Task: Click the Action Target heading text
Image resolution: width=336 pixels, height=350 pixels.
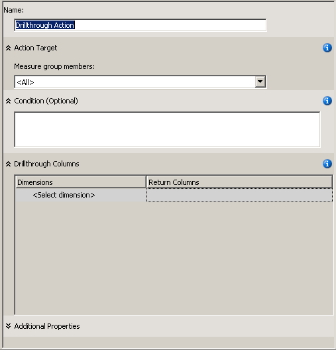Action: point(36,48)
